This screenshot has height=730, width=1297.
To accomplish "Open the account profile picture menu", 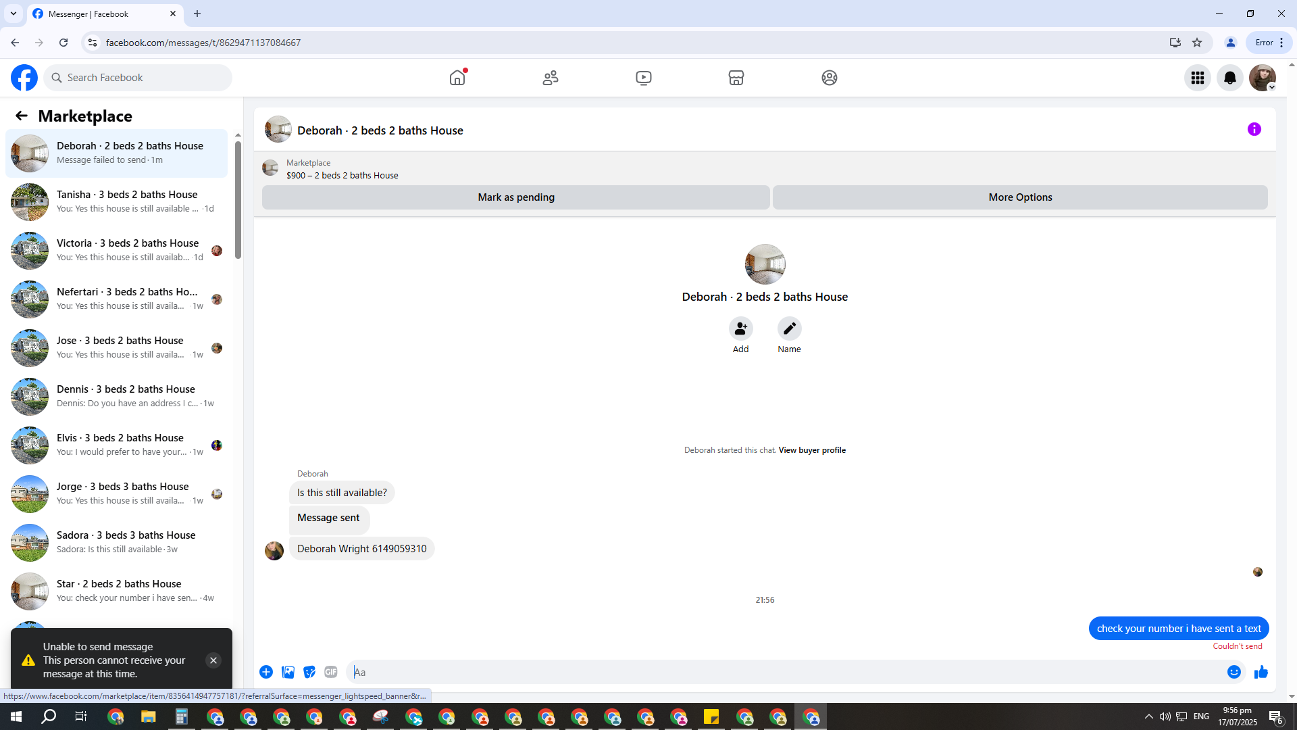I will pyautogui.click(x=1263, y=78).
